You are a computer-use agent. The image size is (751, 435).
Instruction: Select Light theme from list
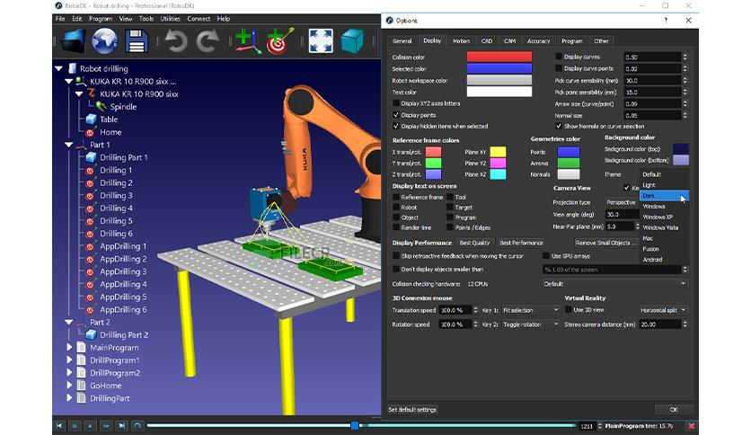pyautogui.click(x=664, y=185)
